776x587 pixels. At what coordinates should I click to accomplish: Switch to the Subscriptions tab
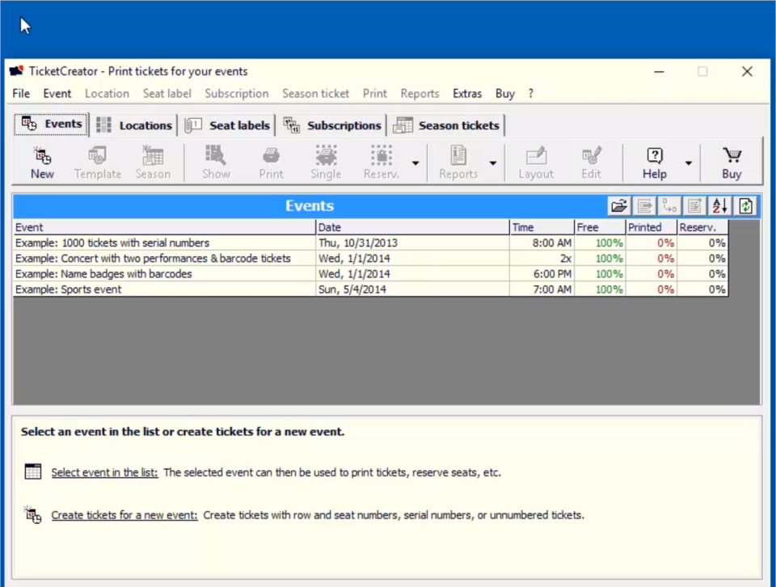[332, 125]
